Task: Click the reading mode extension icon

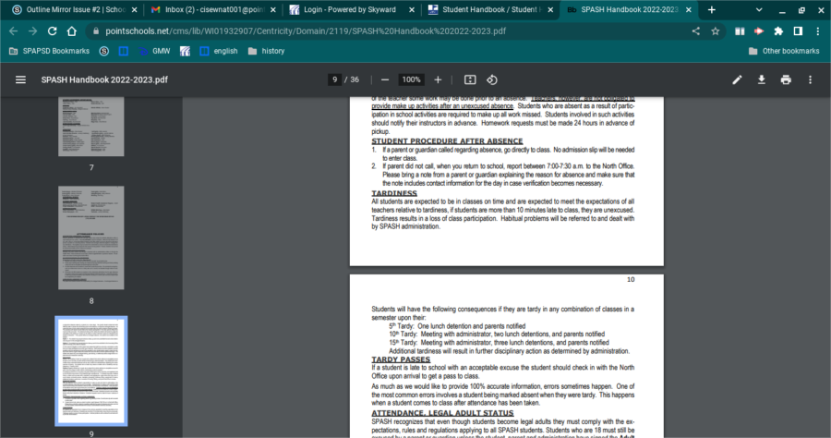Action: (x=740, y=31)
